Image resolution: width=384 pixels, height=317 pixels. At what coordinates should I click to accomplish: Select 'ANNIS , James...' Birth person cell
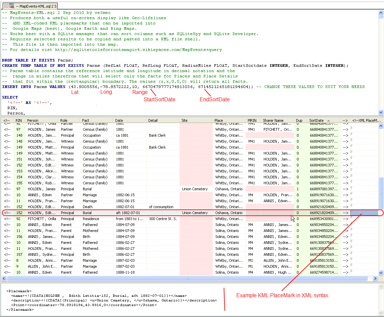point(42,237)
